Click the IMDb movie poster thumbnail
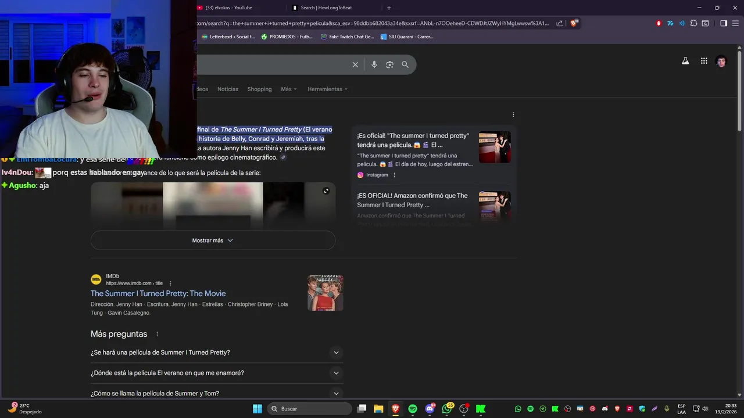 325,293
